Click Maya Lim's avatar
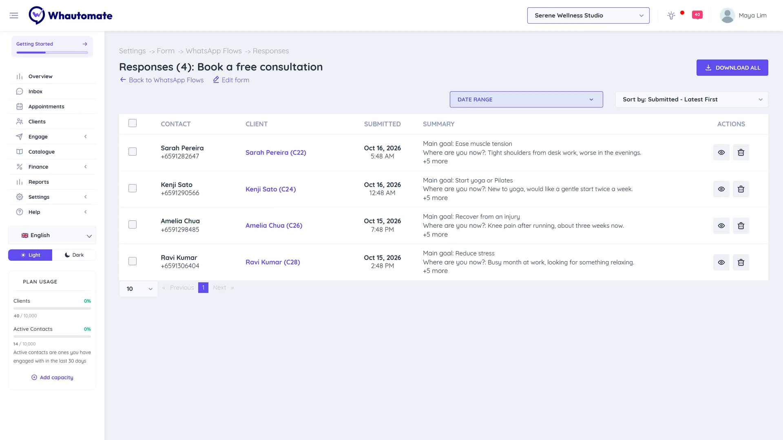The image size is (783, 440). [x=727, y=15]
